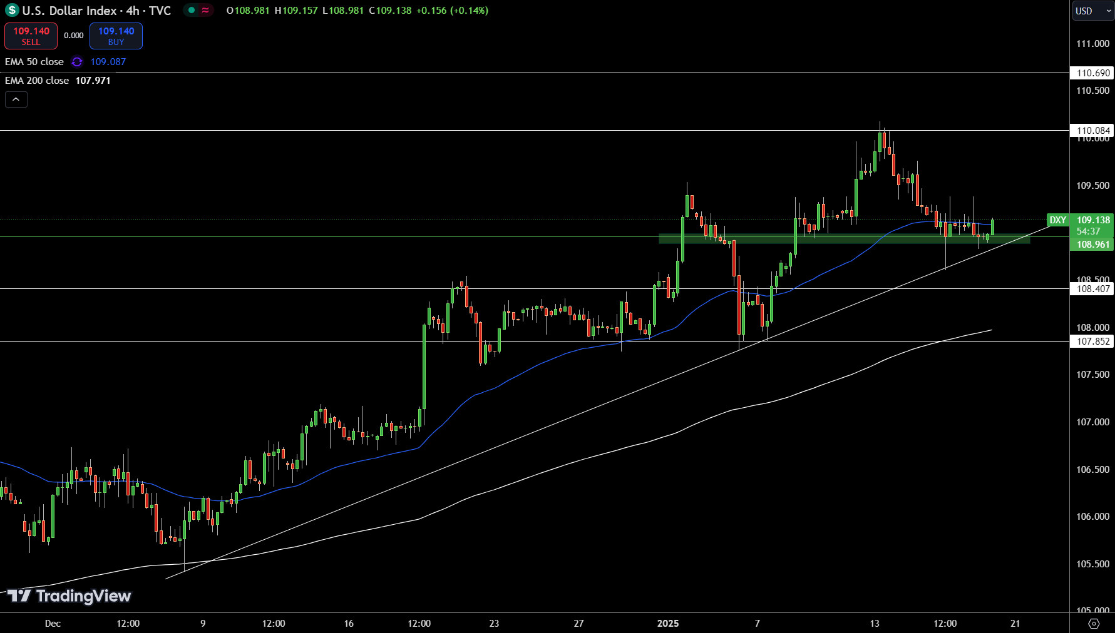Collapse the indicator legend with the chevron button
This screenshot has height=633, width=1115.
click(16, 99)
